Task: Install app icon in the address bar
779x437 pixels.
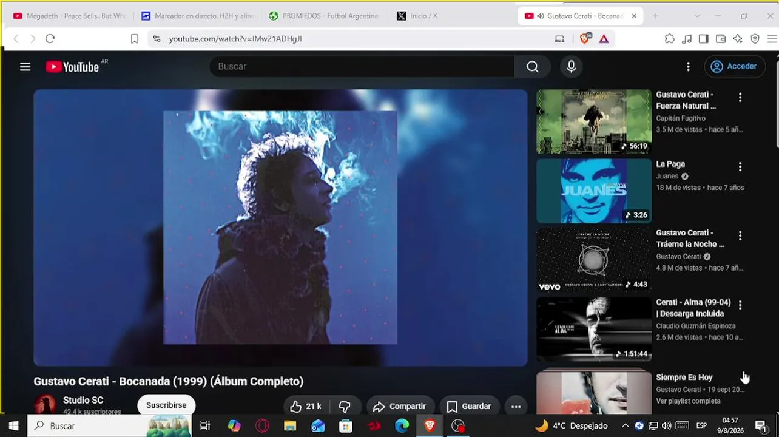Action: coord(559,39)
